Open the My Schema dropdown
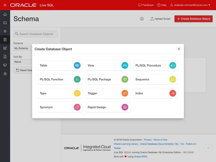Viewport: 216px width, 162px height. pos(23,48)
